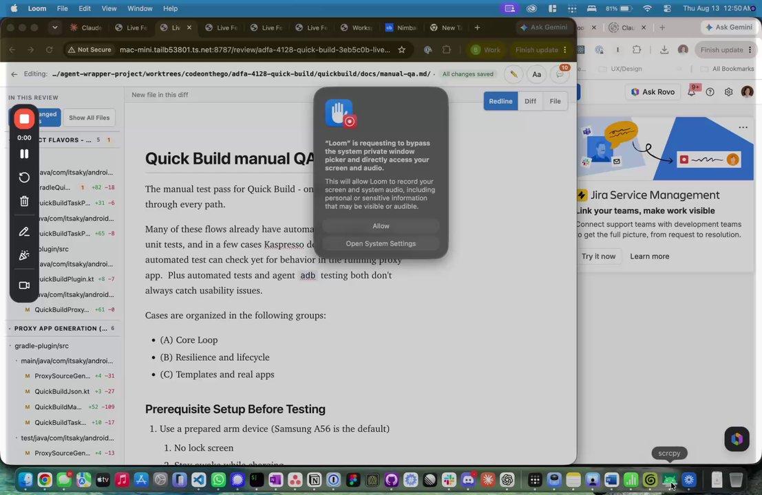The height and width of the screenshot is (495, 762).
Task: Open the All Bookmarks folder
Action: pos(728,69)
